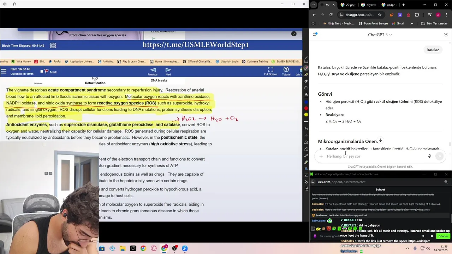The height and width of the screenshot is (254, 452).
Task: Open volume control in system tray
Action: [429, 248]
